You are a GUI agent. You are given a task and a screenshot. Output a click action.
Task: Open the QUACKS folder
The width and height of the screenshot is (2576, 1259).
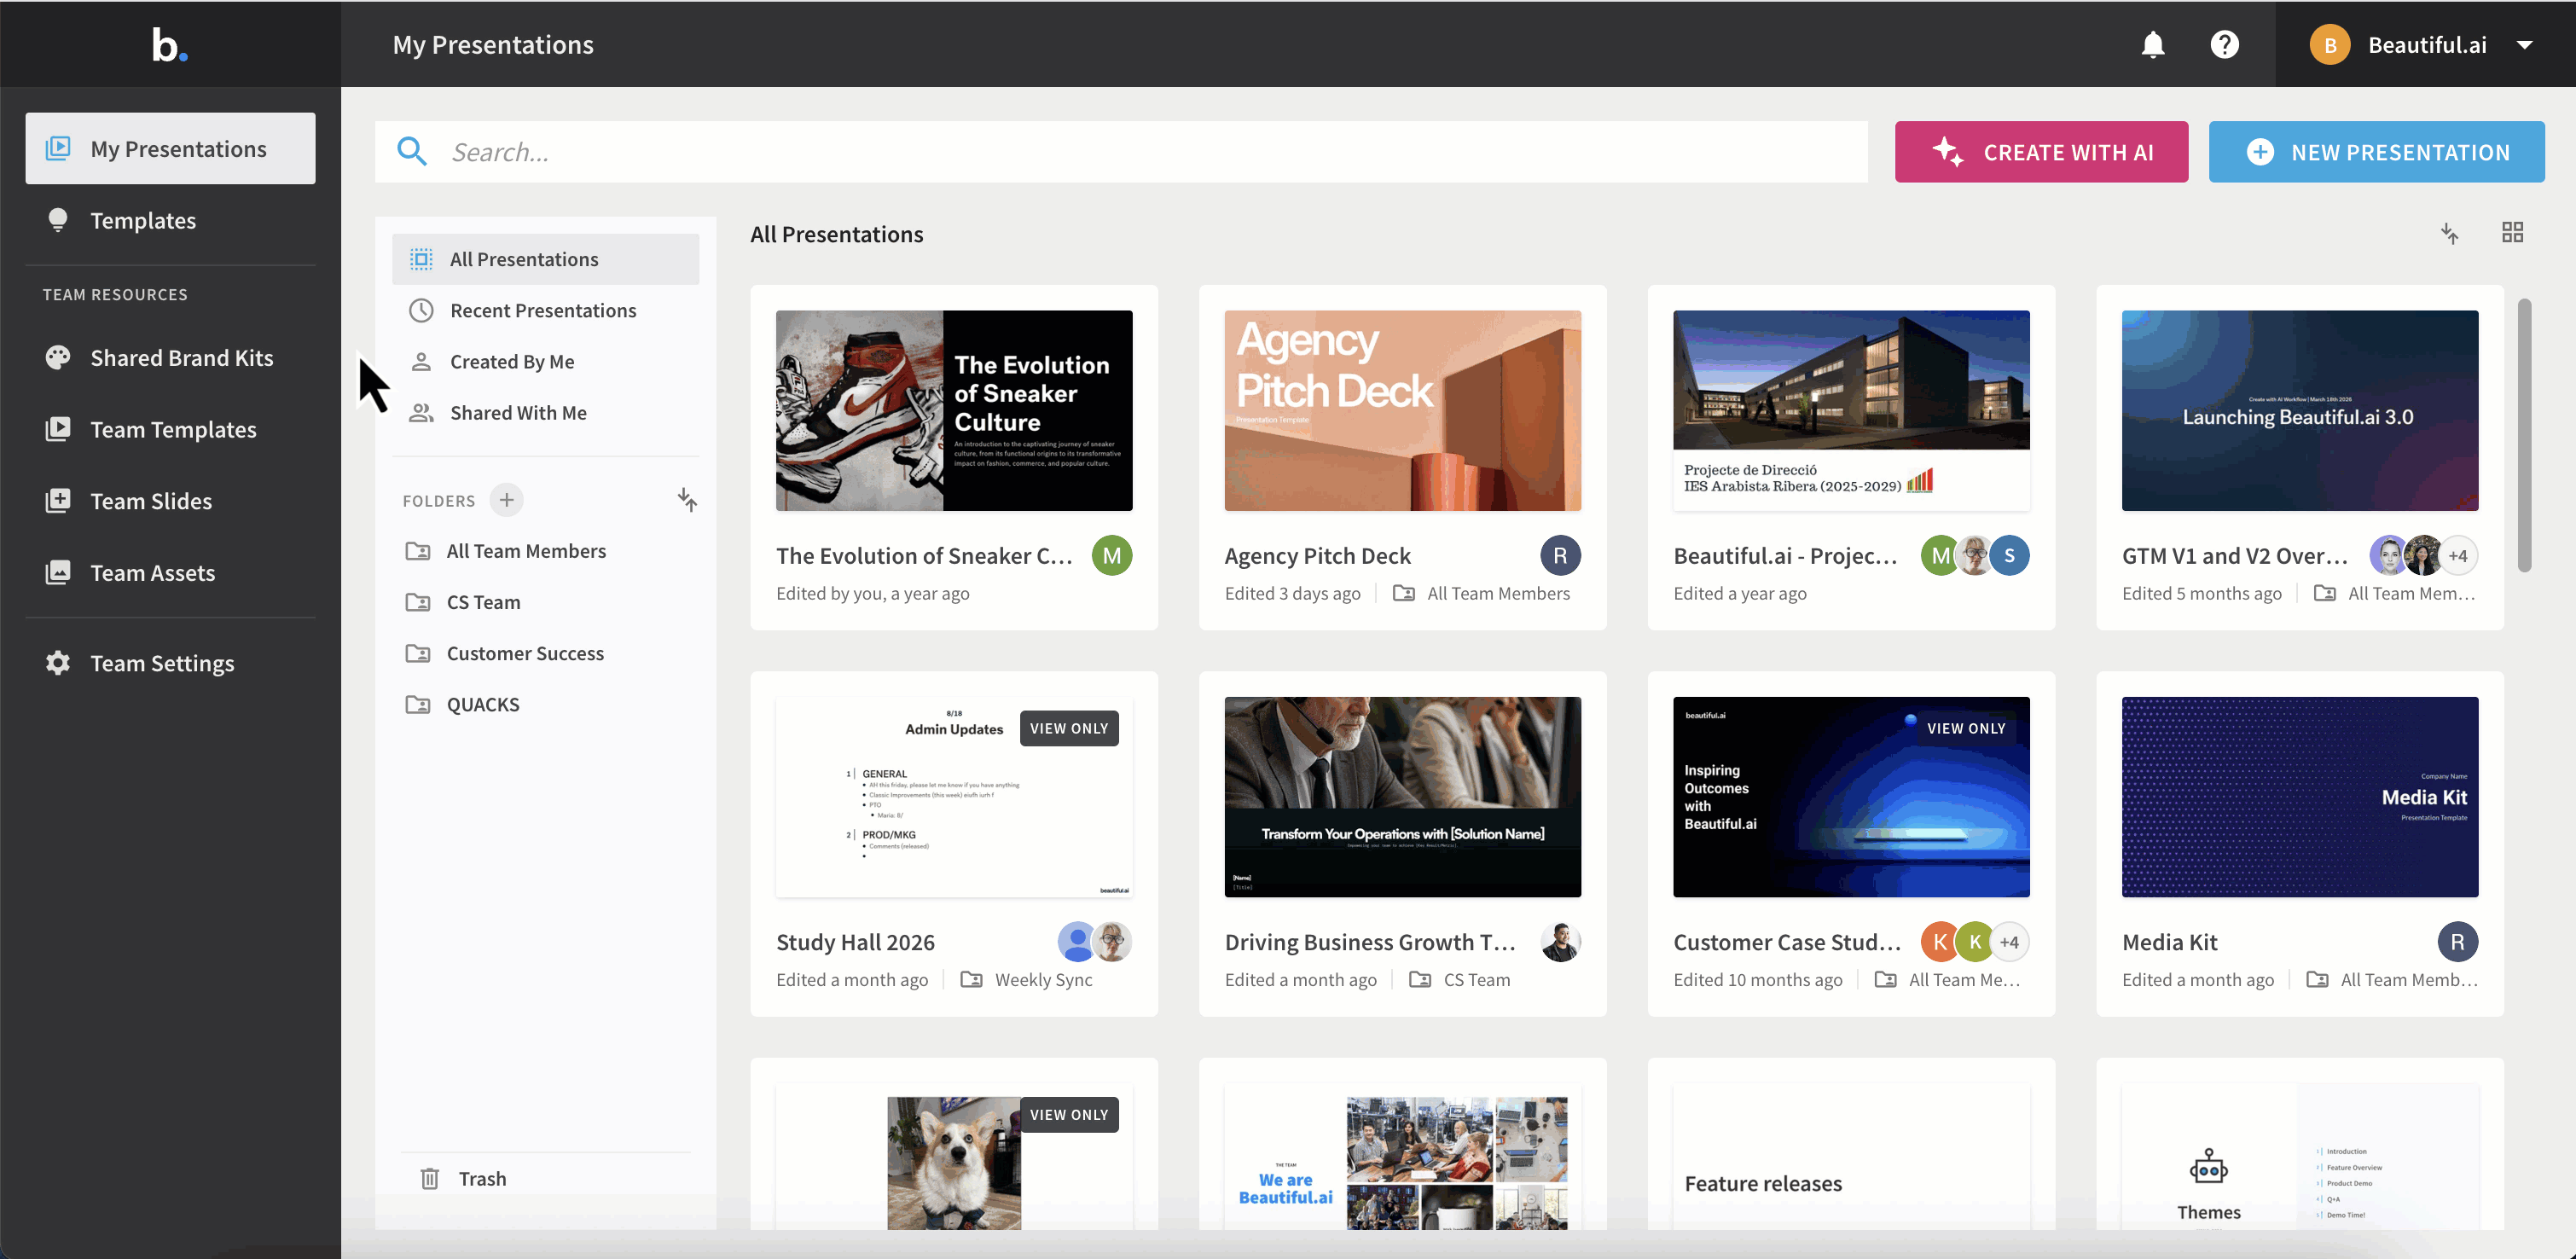[x=546, y=704]
